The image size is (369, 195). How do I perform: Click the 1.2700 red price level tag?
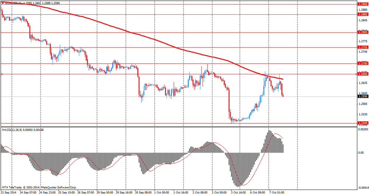coord(363,63)
